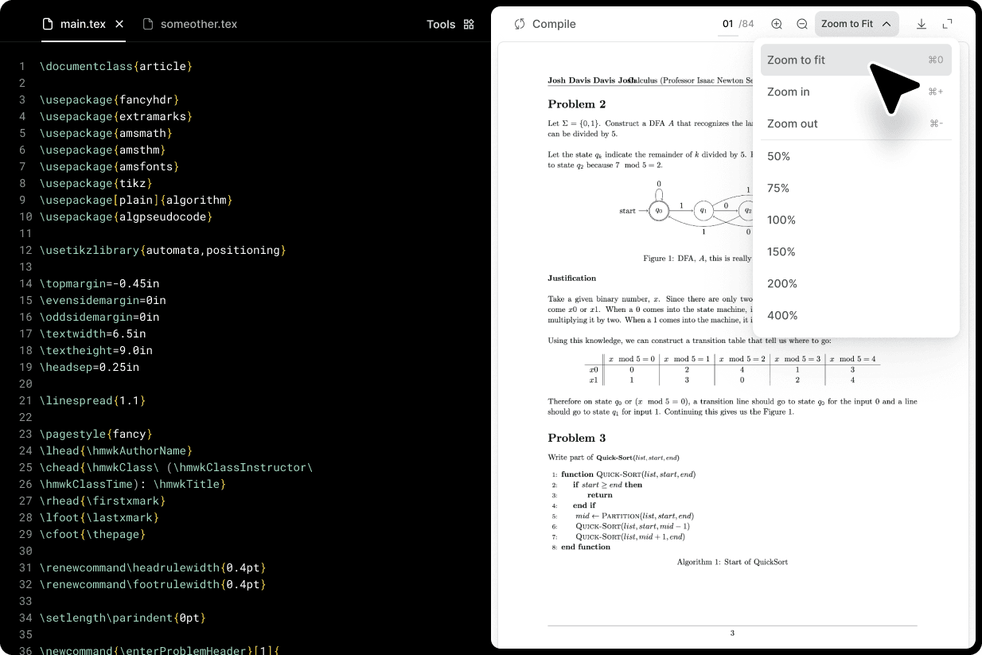Click the \usepackage{algpseudocode} line
This screenshot has height=655, width=982.
click(x=127, y=216)
